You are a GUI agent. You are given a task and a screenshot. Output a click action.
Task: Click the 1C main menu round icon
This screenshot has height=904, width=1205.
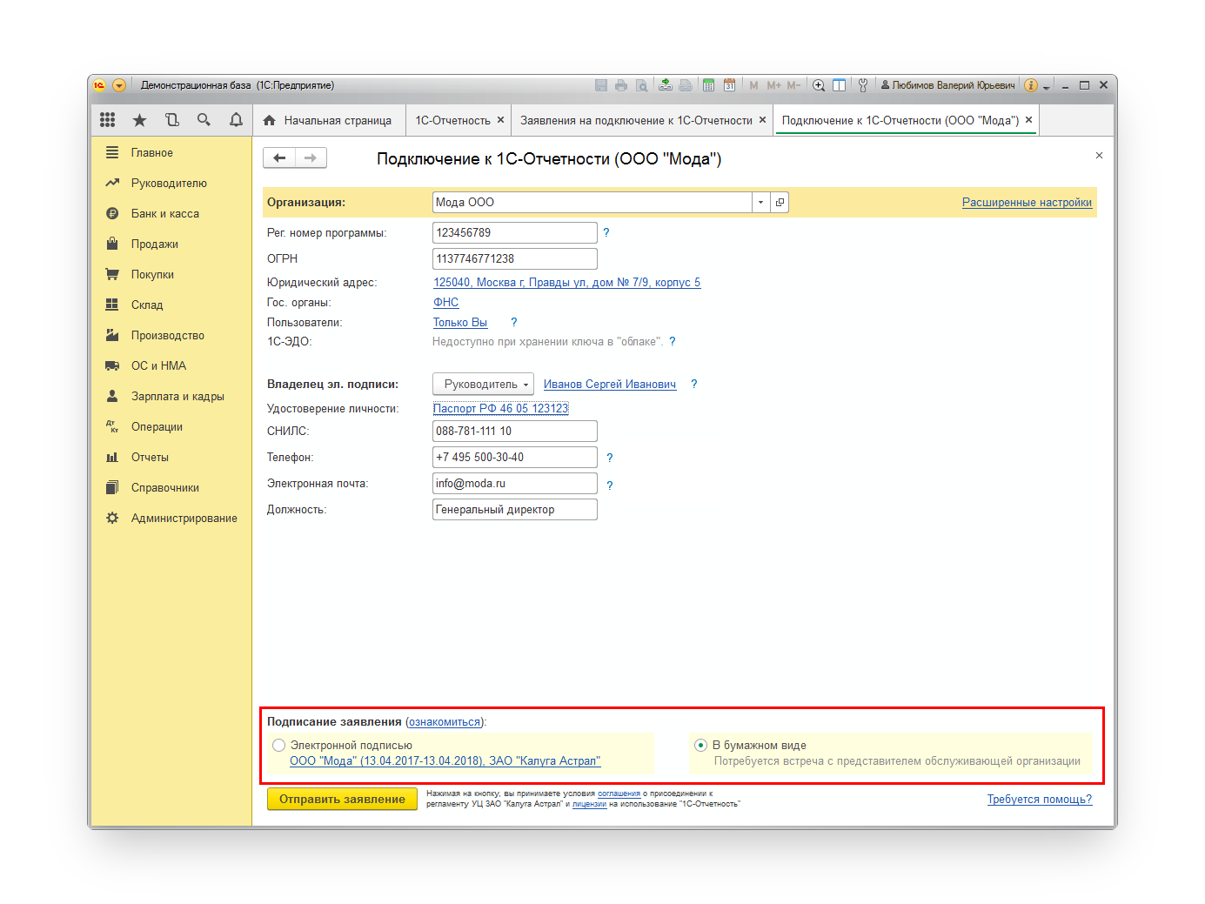99,85
